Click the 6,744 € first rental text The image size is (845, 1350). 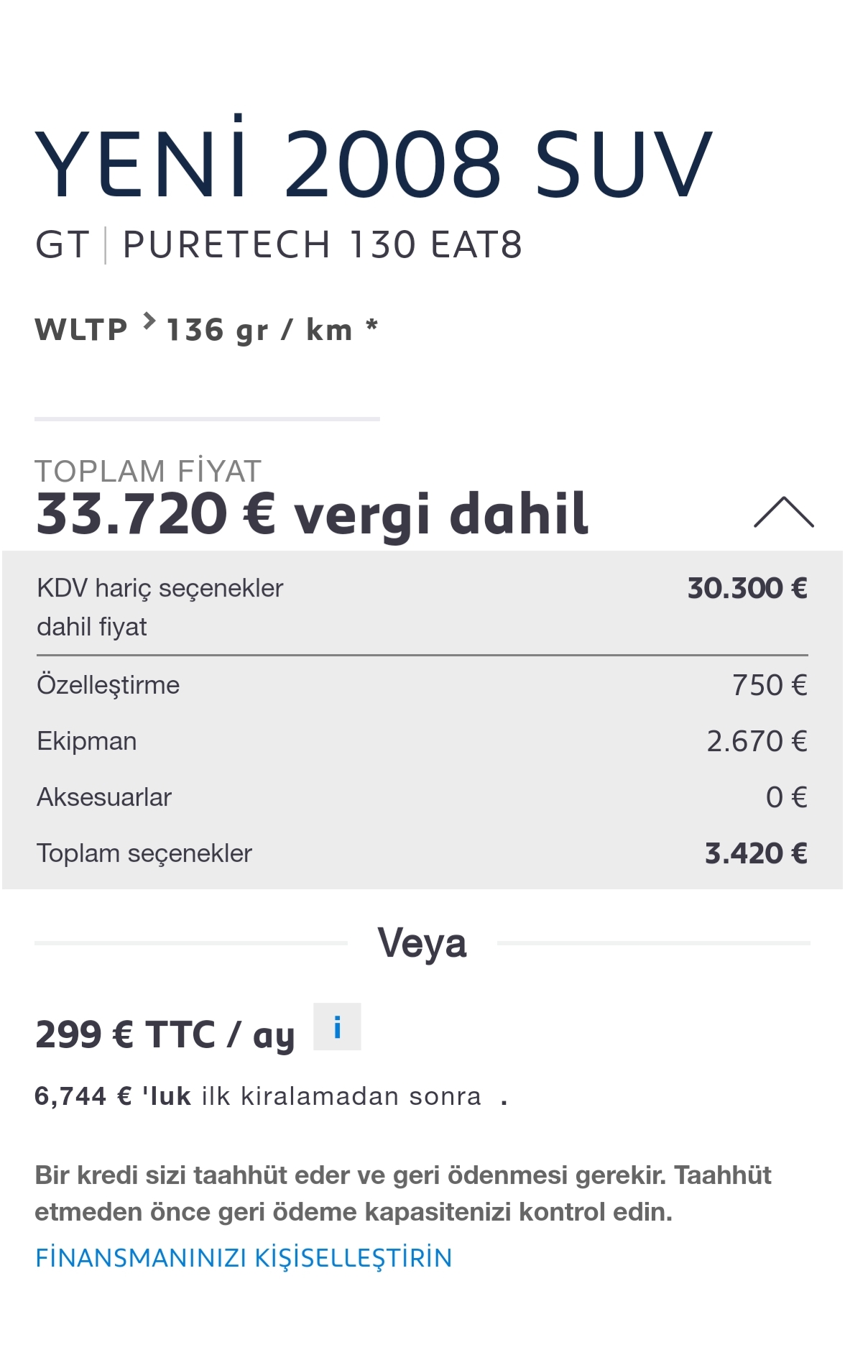tap(258, 1096)
